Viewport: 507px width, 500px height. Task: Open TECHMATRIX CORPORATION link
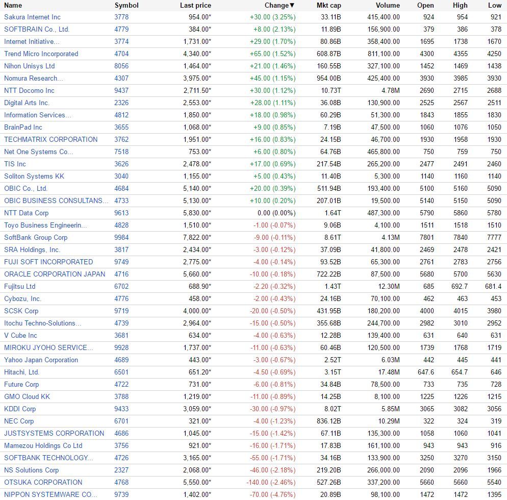(x=51, y=140)
